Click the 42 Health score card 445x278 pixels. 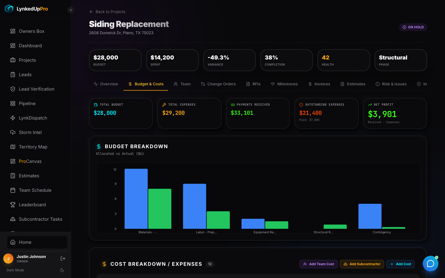tap(344, 60)
